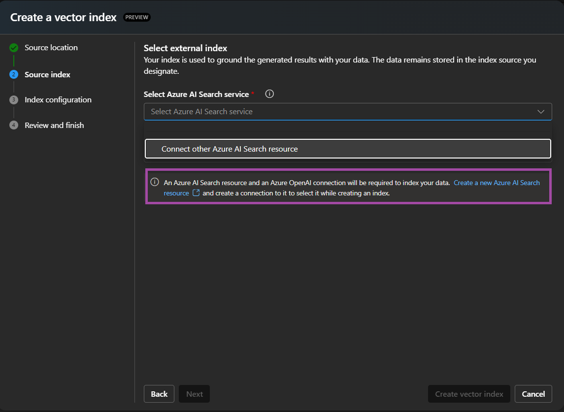Click the external link icon next to resource link
The height and width of the screenshot is (412, 564).
pyautogui.click(x=196, y=193)
